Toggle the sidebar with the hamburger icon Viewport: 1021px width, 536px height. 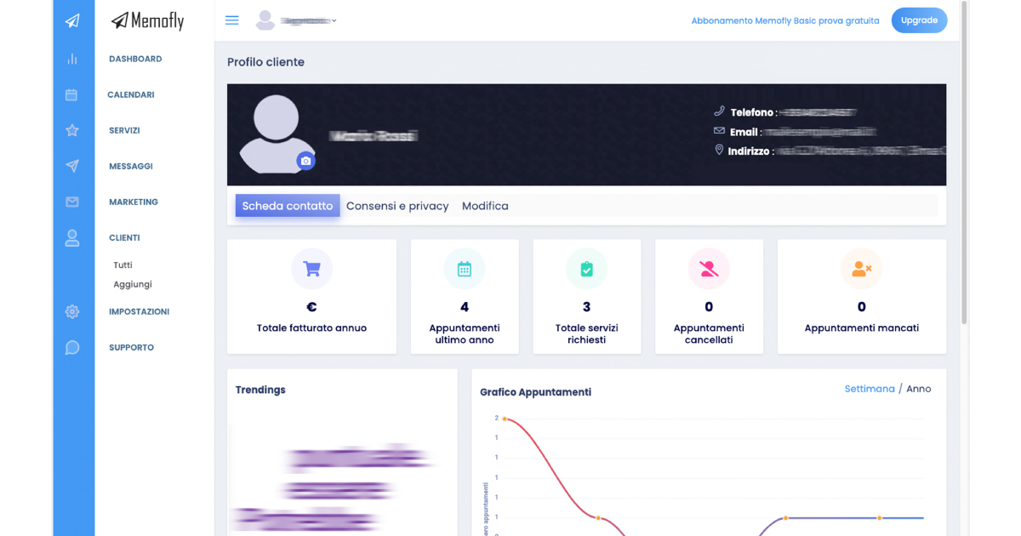pos(231,20)
